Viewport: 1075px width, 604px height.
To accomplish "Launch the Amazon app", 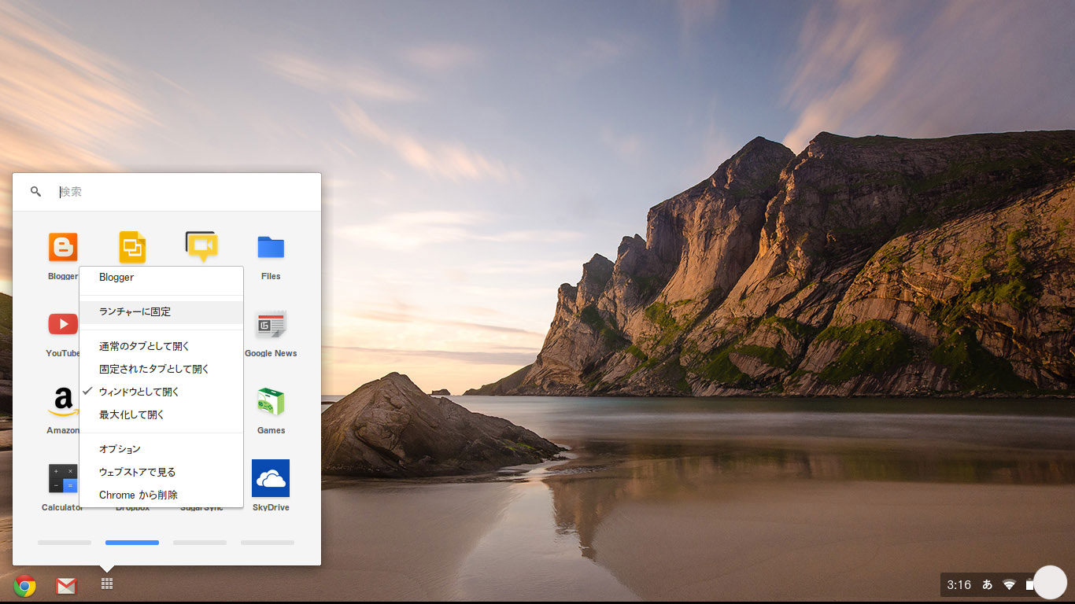I will click(63, 401).
